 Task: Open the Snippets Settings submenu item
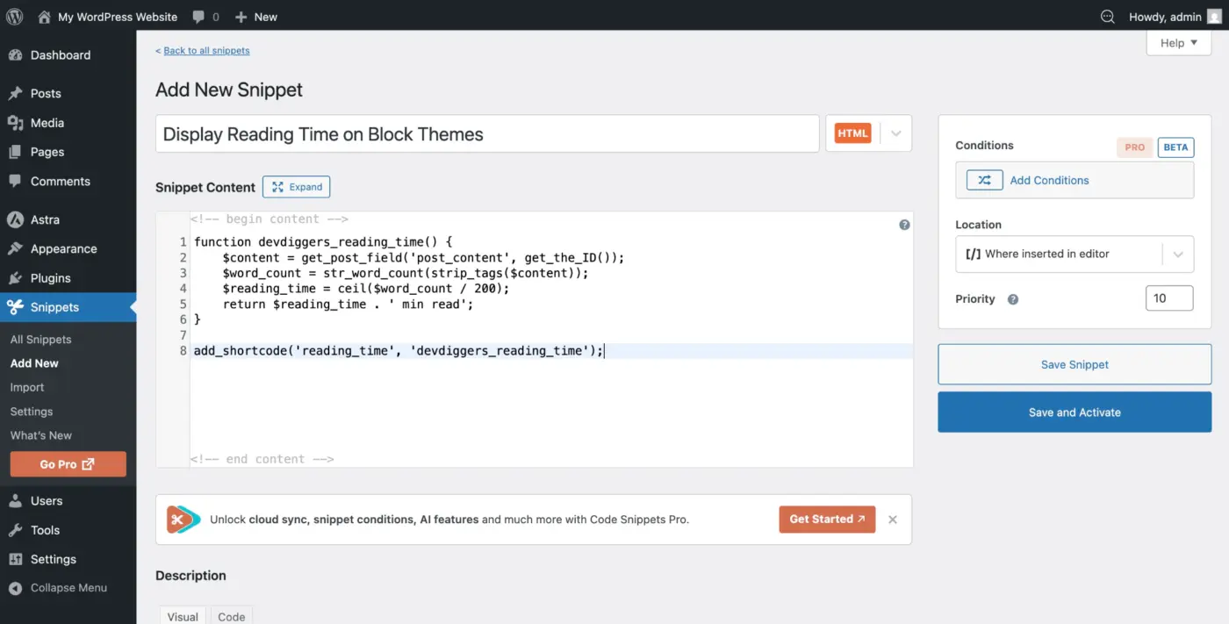click(x=32, y=412)
